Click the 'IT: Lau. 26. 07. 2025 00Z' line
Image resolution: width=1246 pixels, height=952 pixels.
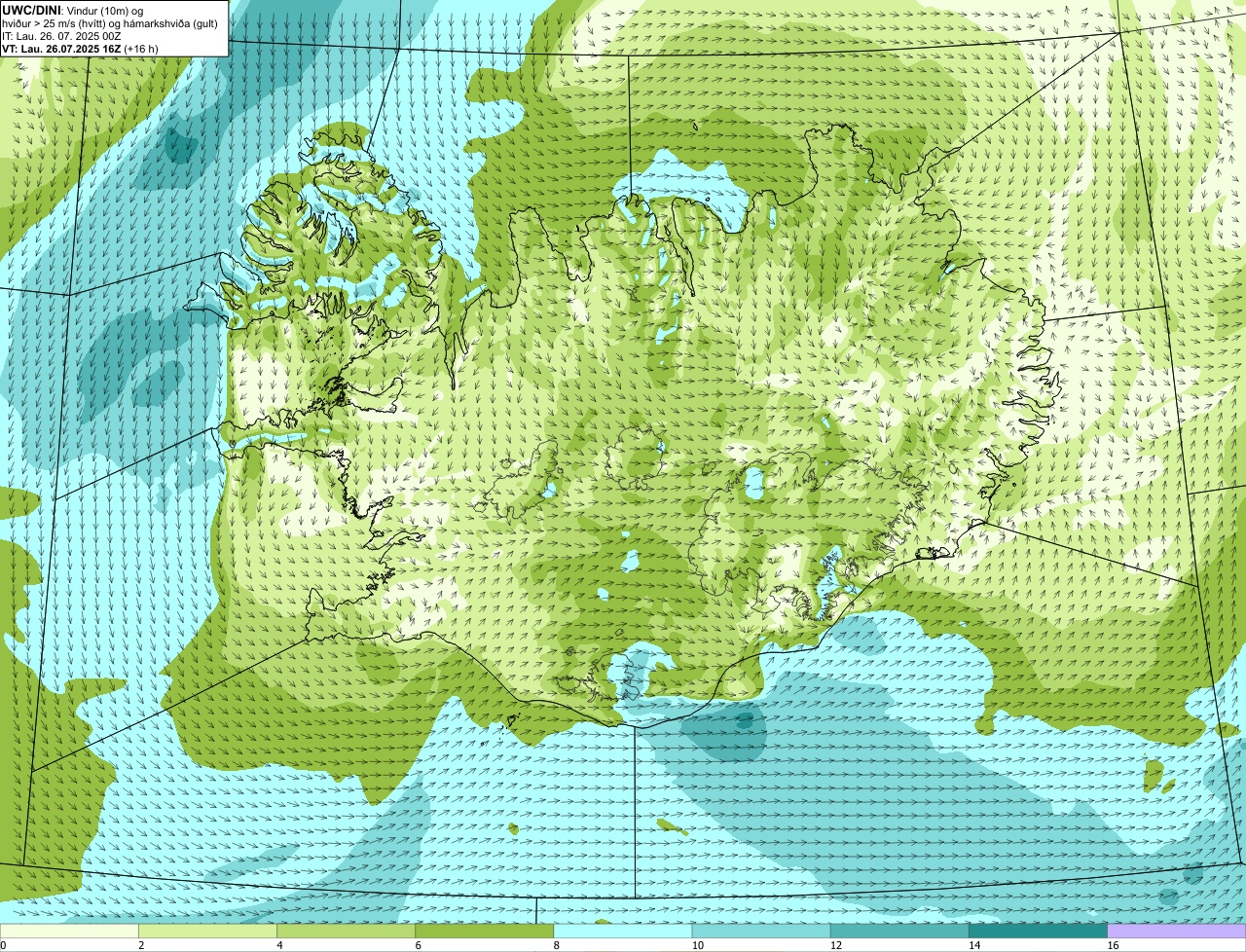coord(61,36)
